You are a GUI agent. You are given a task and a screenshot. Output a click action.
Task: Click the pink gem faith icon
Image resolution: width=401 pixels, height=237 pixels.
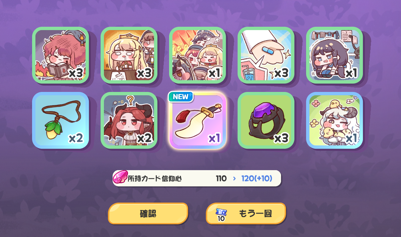(120, 178)
